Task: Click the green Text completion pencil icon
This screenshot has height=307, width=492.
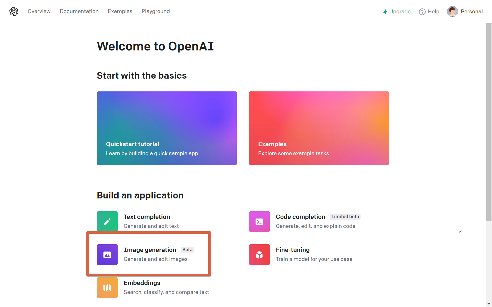Action: point(107,221)
